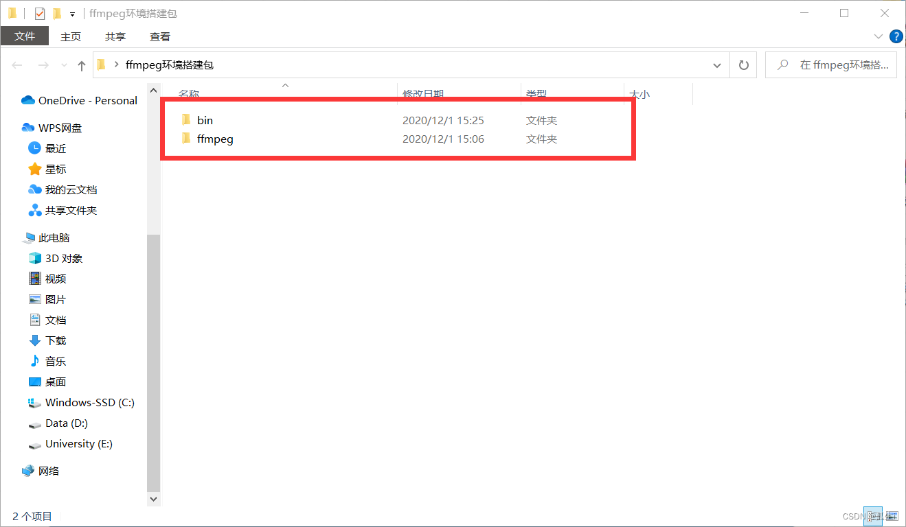Open 3D 对象 cube icon
The width and height of the screenshot is (906, 527).
coord(35,258)
